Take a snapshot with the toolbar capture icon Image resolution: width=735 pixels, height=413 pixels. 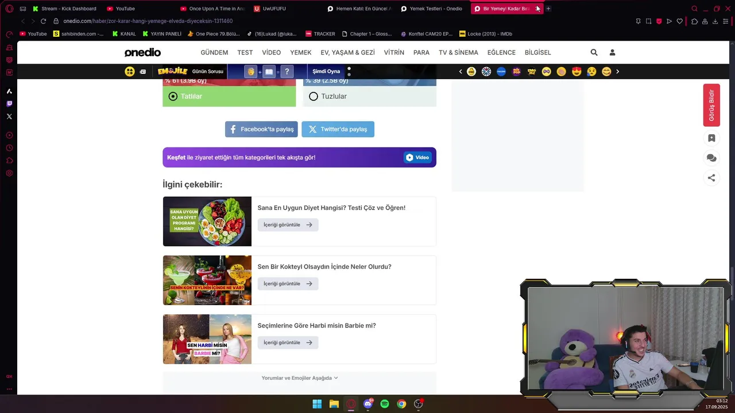click(x=648, y=21)
